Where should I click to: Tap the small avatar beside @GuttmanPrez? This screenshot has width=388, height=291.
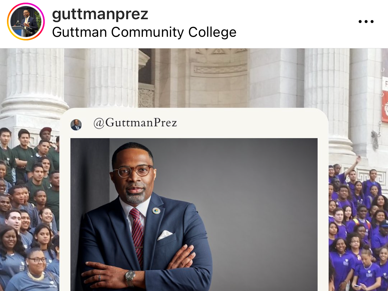click(76, 125)
